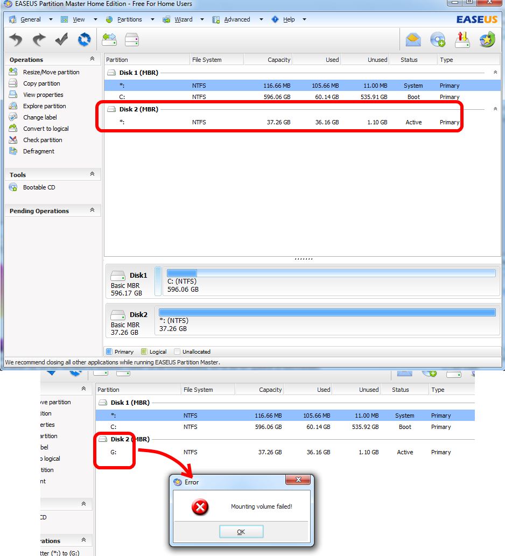Click the Status column header in top list
Viewport: 505px width, 556px height.
(413, 60)
